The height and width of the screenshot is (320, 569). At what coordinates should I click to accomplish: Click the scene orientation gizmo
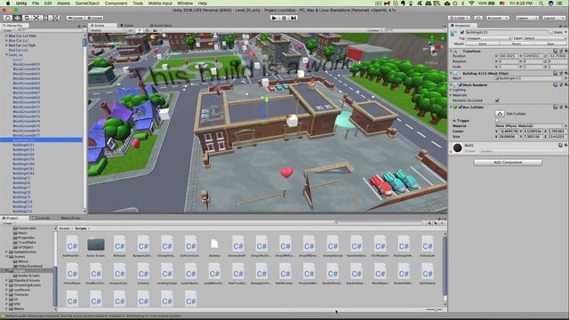[433, 45]
